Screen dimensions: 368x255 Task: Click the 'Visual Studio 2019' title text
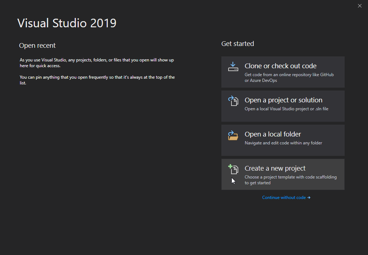point(67,23)
